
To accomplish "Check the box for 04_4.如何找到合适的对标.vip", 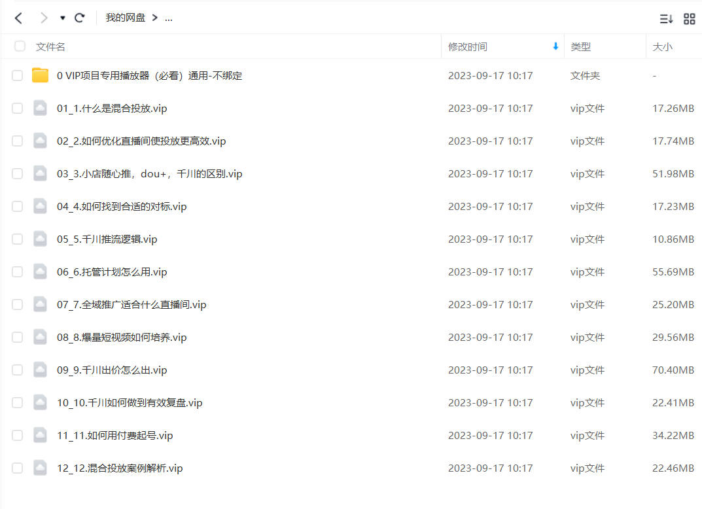I will [x=17, y=206].
